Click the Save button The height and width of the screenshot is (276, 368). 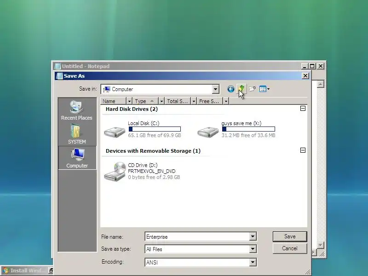coord(290,236)
